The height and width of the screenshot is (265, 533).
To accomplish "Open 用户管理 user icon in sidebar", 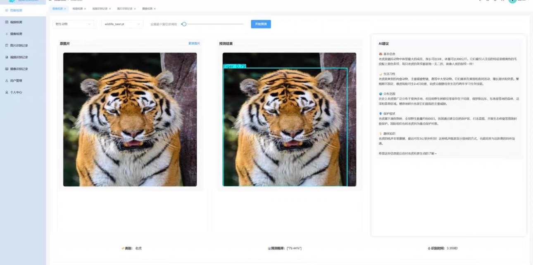I will click(7, 81).
